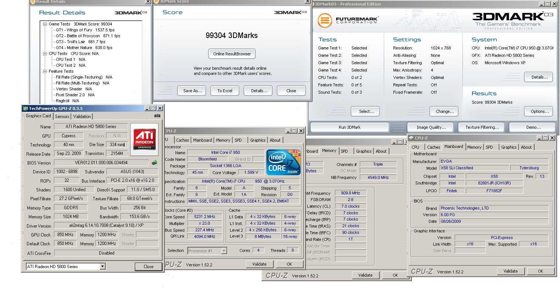Open Caches tab in the Intel Core i7 CPU-Z window
Screen dimensions: 560x308
(182, 140)
